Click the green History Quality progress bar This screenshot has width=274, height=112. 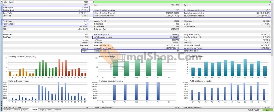(182, 2)
